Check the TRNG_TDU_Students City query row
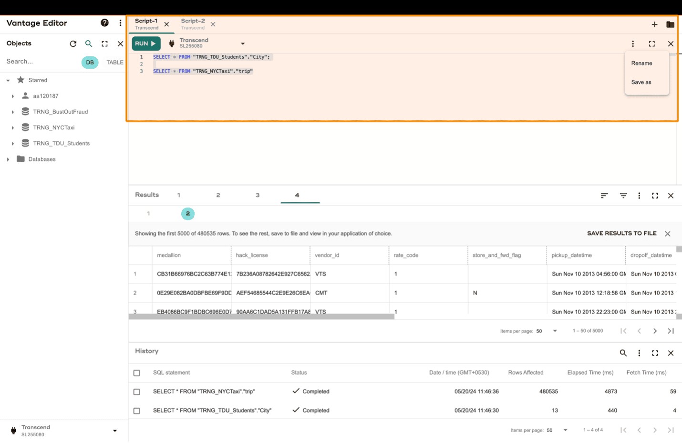Screen dimensions: 682x443 137,411
